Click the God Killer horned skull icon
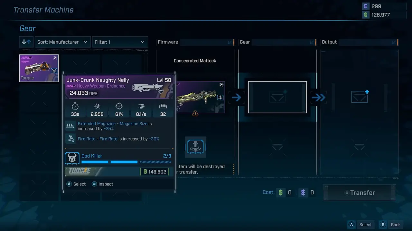Image resolution: width=412 pixels, height=231 pixels. [72, 158]
